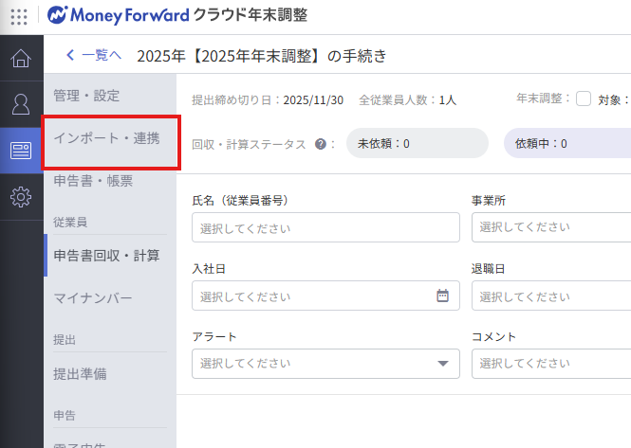Click the 退職日 date input field

coord(550,296)
